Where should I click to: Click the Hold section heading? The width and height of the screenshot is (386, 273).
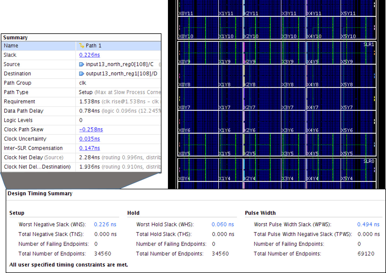(x=133, y=213)
